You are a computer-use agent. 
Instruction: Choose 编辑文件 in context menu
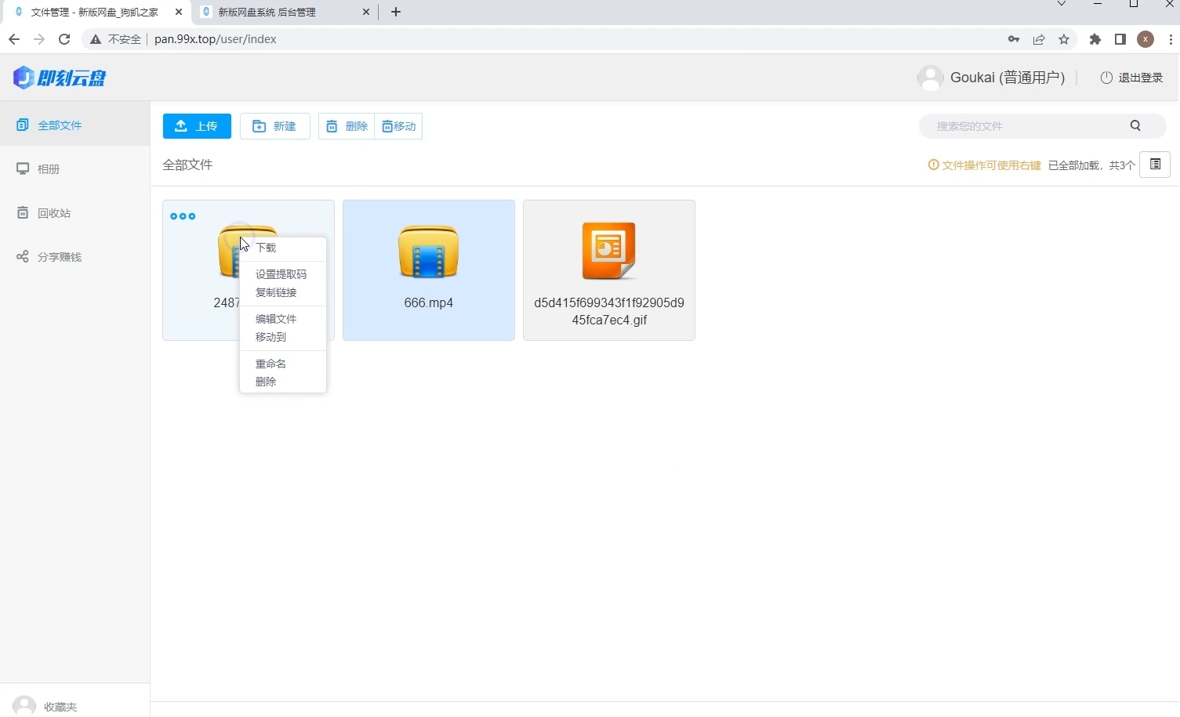tap(283, 319)
